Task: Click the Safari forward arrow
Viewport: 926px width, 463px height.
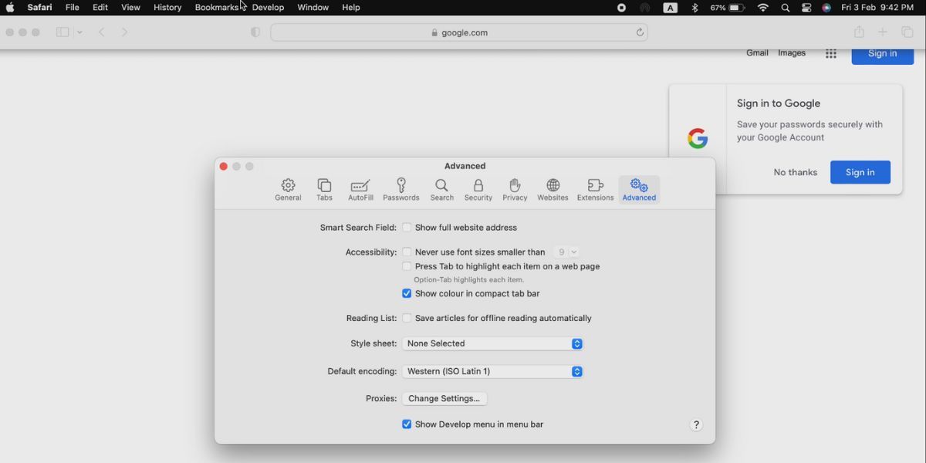Action: (x=124, y=32)
